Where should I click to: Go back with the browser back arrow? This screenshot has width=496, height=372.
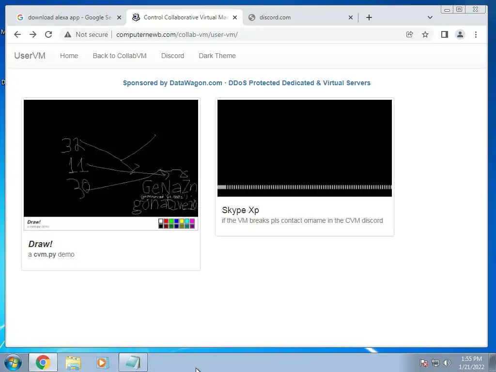[17, 34]
